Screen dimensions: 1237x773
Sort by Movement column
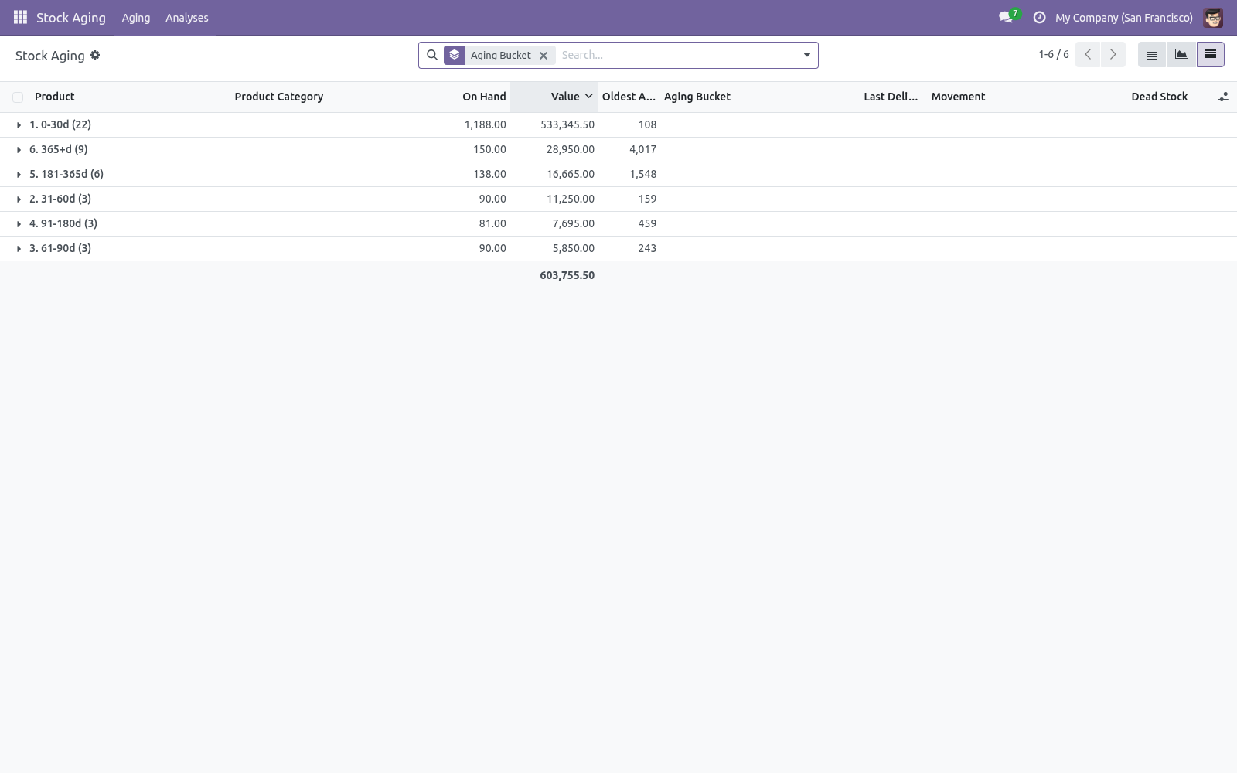(x=958, y=97)
